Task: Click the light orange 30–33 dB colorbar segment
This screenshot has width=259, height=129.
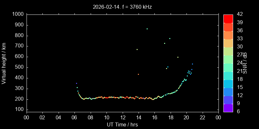Action: coord(228,43)
